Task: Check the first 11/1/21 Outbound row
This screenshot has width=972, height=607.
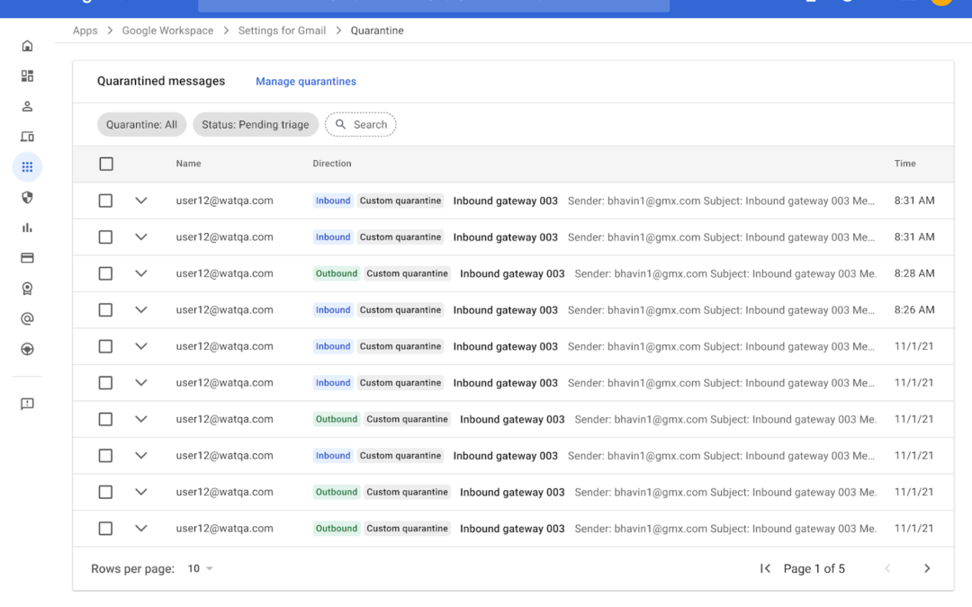Action: tap(105, 419)
